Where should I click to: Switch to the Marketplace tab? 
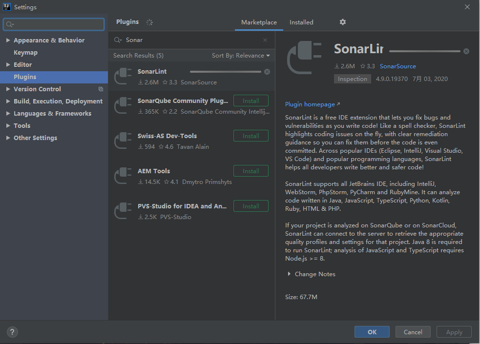coord(259,22)
